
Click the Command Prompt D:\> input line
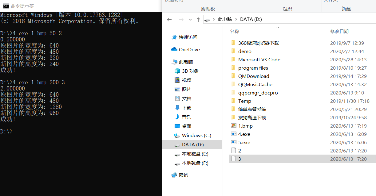click(6, 132)
